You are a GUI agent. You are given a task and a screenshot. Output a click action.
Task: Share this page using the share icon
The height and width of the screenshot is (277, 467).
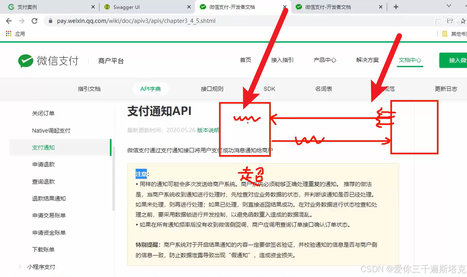450,21
